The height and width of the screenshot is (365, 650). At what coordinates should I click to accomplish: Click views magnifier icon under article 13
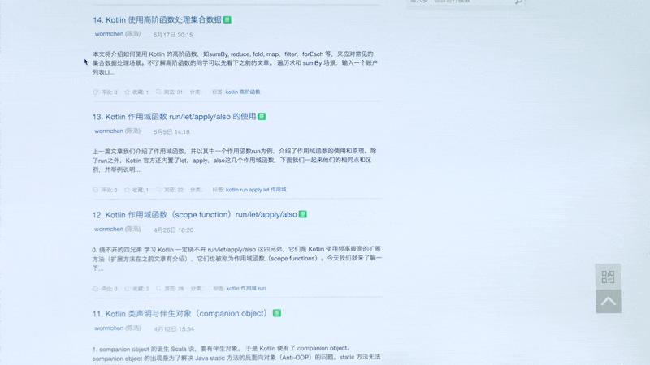click(158, 190)
